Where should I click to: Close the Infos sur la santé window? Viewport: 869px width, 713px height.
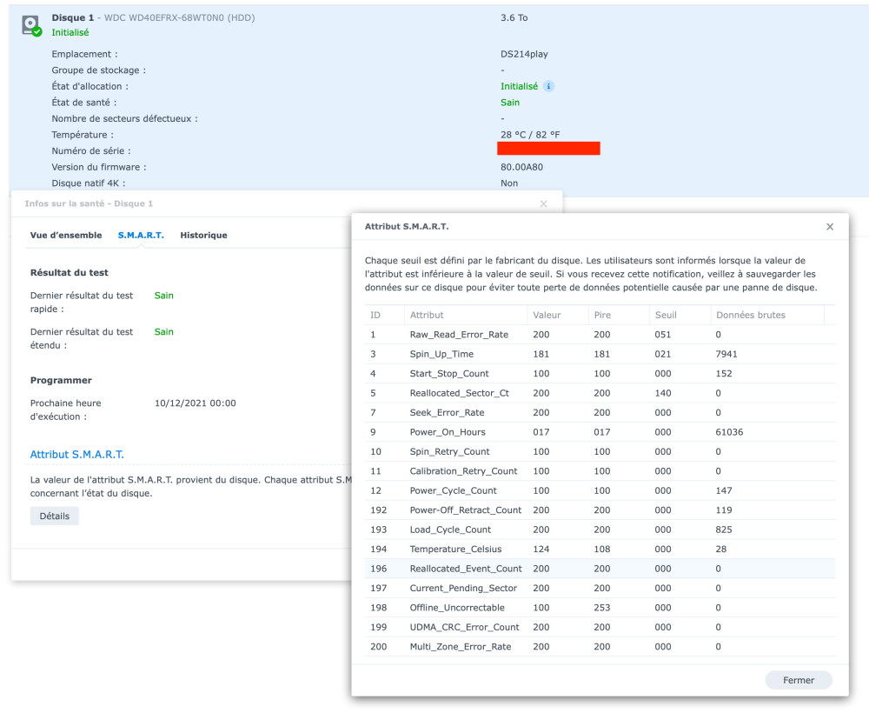pyautogui.click(x=544, y=203)
